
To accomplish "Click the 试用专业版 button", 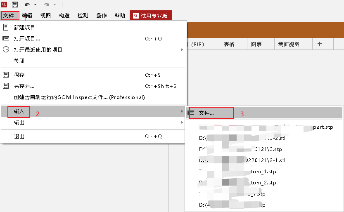I will [x=151, y=16].
